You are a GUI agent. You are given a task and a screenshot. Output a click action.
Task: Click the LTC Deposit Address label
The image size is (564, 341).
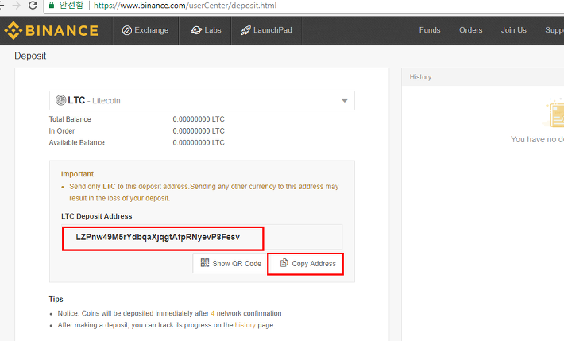coord(97,216)
